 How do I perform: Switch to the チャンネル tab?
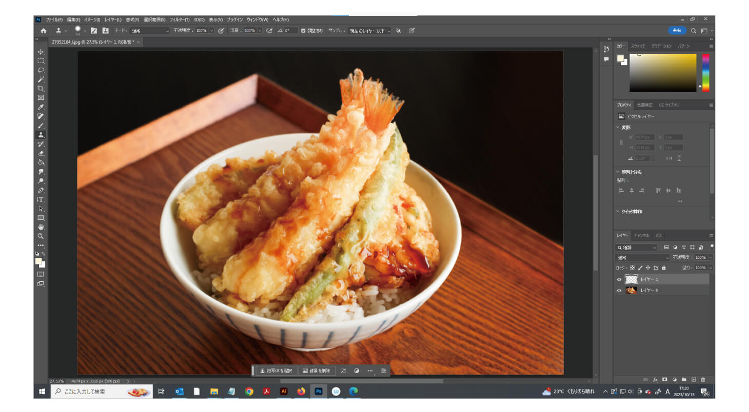pyautogui.click(x=641, y=235)
